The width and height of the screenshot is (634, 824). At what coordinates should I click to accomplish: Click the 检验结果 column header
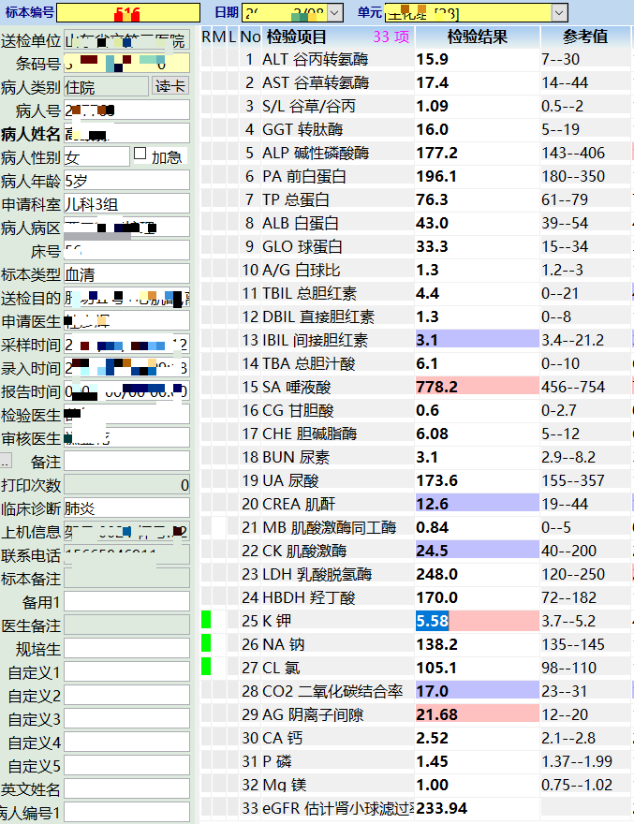click(477, 37)
